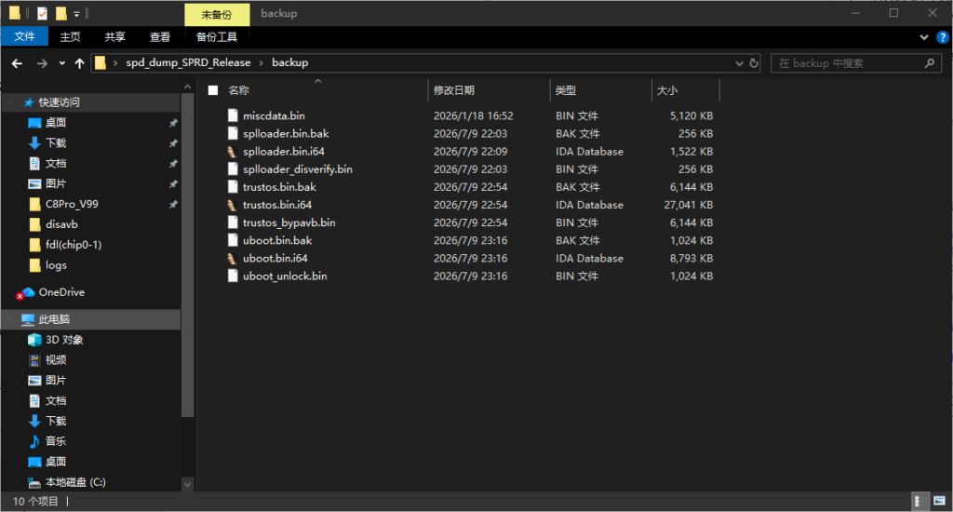Open recent locations dropdown arrow
The image size is (953, 512).
coord(62,63)
